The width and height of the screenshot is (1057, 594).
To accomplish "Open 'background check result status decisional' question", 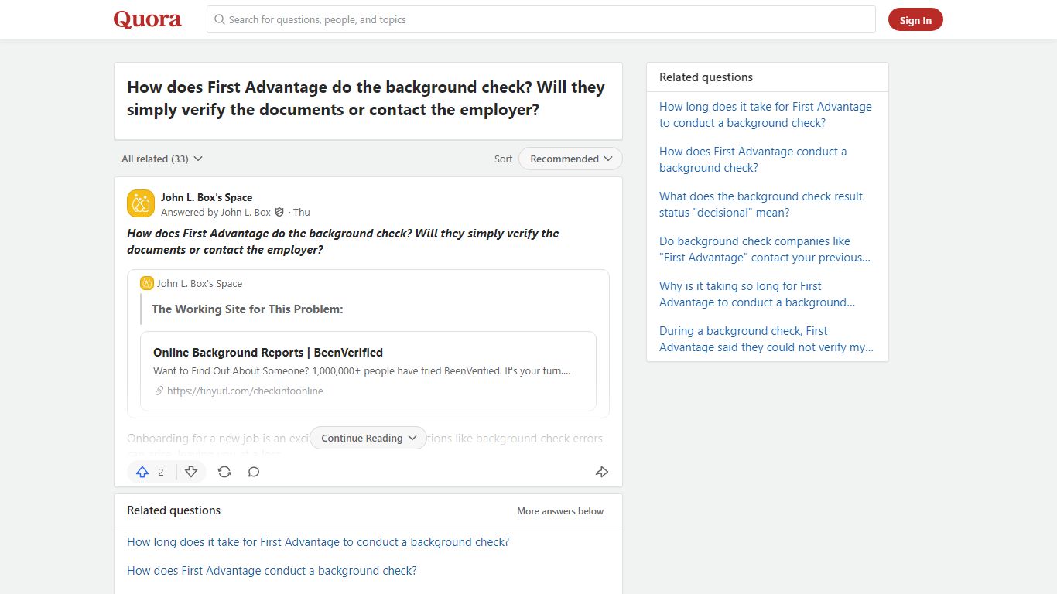I will (x=761, y=204).
